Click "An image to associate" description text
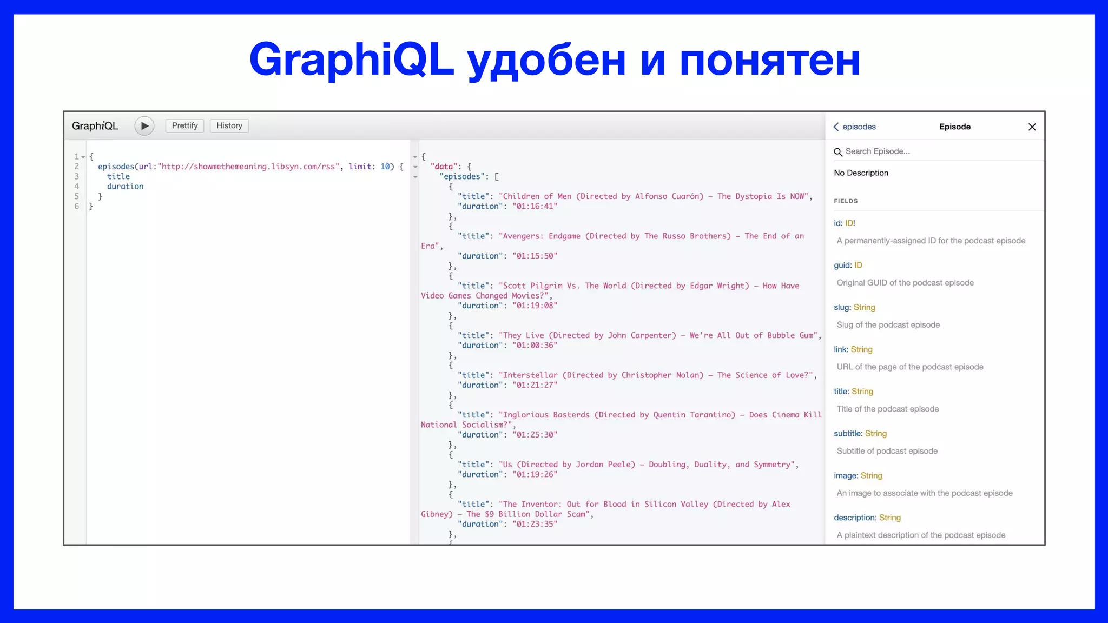1108x623 pixels. [x=925, y=493]
